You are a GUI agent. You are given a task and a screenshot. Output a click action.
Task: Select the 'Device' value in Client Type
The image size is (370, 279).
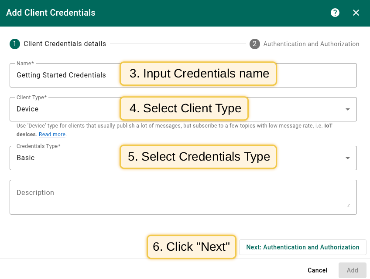[27, 109]
